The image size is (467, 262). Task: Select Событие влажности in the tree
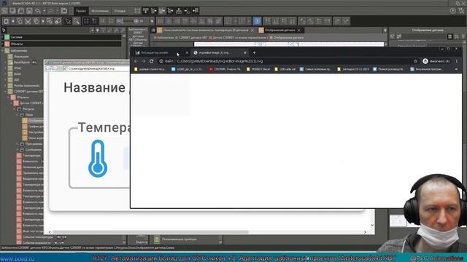click(x=36, y=243)
